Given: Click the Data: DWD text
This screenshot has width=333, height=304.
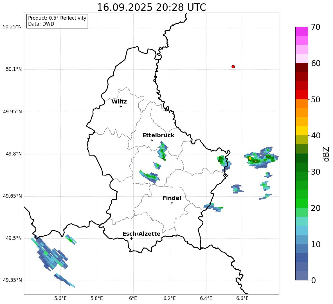Looking at the screenshot, I should (x=41, y=24).
